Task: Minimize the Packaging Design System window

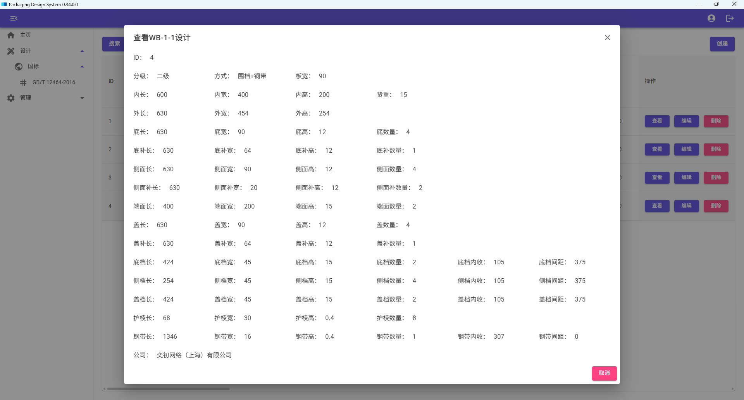Action: [x=699, y=4]
